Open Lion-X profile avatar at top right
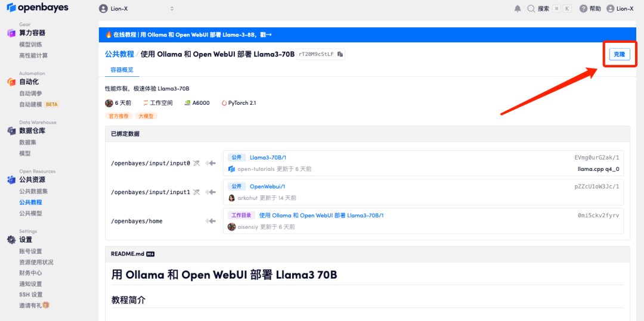Image resolution: width=644 pixels, height=321 pixels. 611,8
